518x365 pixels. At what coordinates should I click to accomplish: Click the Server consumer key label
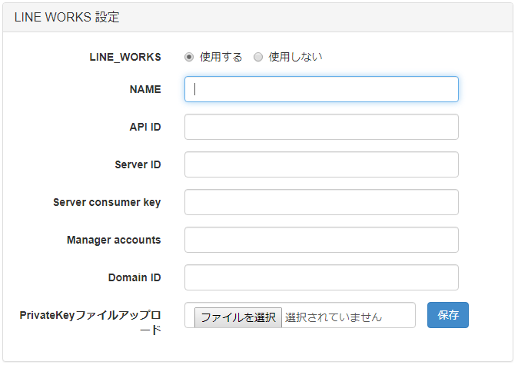coord(107,202)
